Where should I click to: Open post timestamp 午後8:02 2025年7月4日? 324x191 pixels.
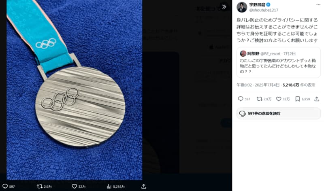tap(258, 85)
